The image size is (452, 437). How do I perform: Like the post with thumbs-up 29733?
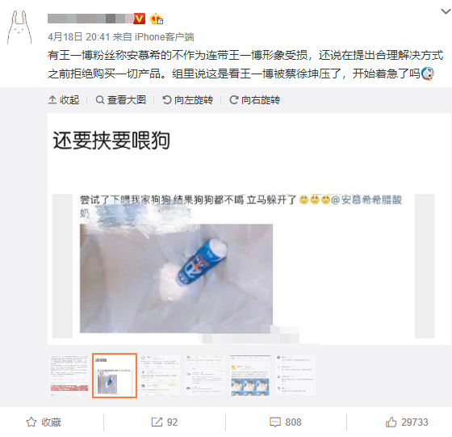coord(391,422)
